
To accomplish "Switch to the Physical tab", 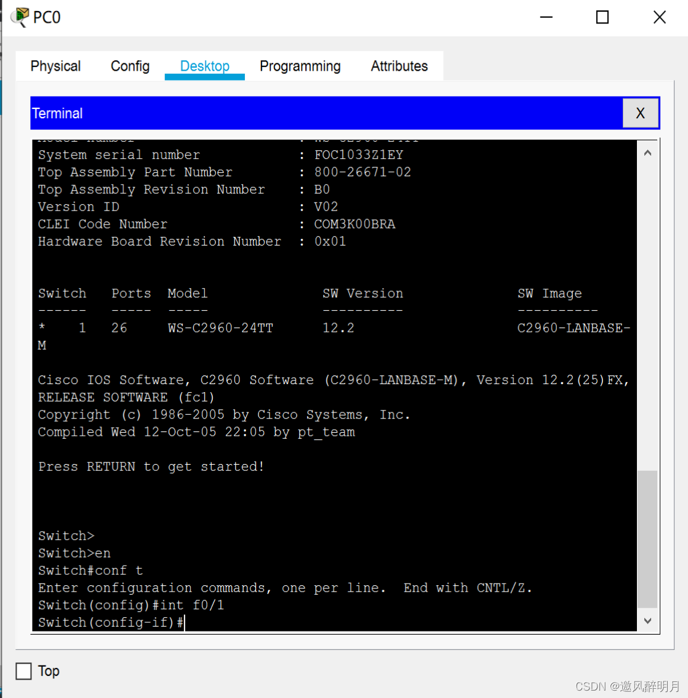I will (x=55, y=66).
